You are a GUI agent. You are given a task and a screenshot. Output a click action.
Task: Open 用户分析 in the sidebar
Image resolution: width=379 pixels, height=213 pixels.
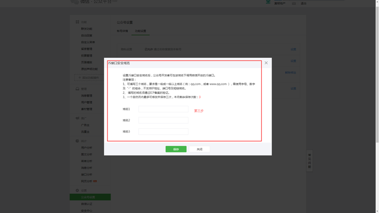tap(86, 148)
